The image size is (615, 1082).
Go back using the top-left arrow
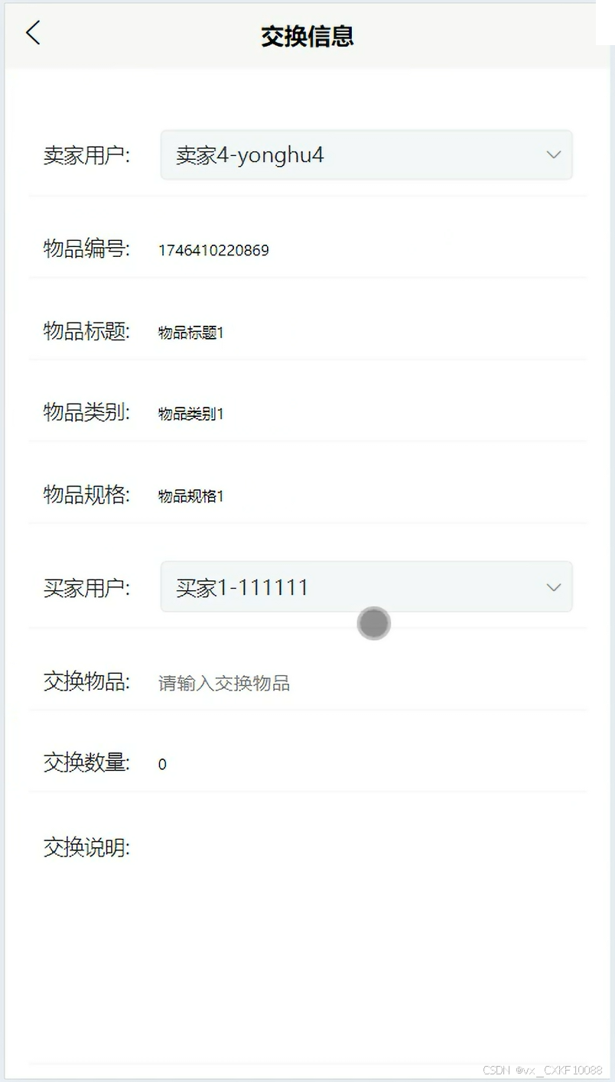click(32, 34)
